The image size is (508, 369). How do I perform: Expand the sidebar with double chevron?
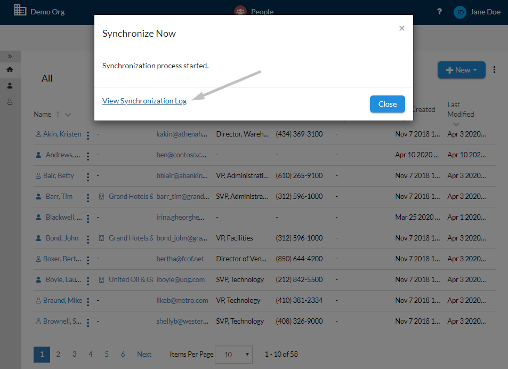(10, 57)
